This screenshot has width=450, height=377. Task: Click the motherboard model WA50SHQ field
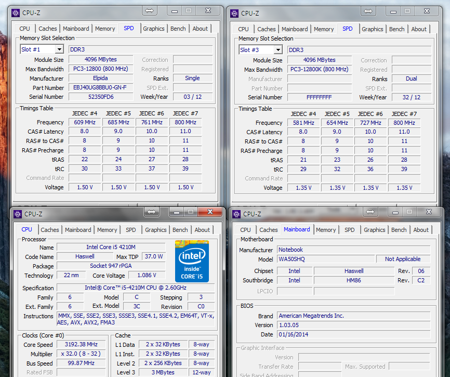point(326,259)
